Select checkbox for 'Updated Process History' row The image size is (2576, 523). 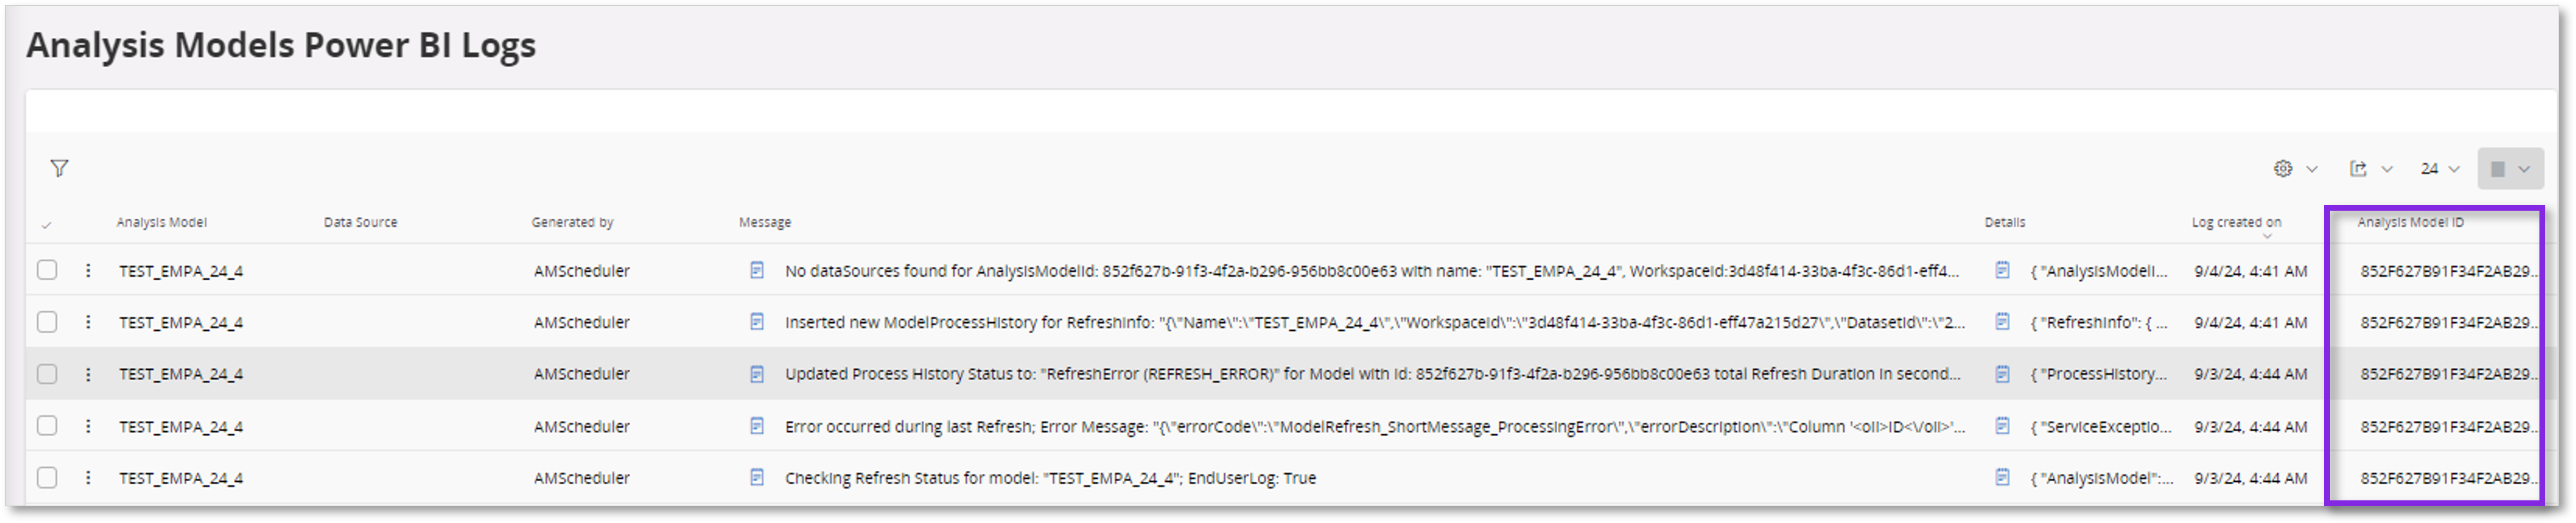tap(47, 374)
